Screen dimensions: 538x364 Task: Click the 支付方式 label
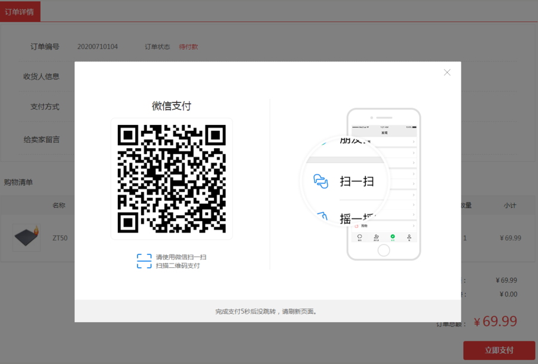45,107
